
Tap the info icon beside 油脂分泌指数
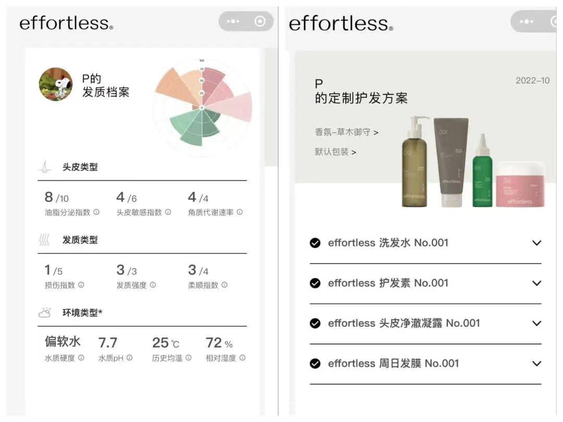pos(96,212)
